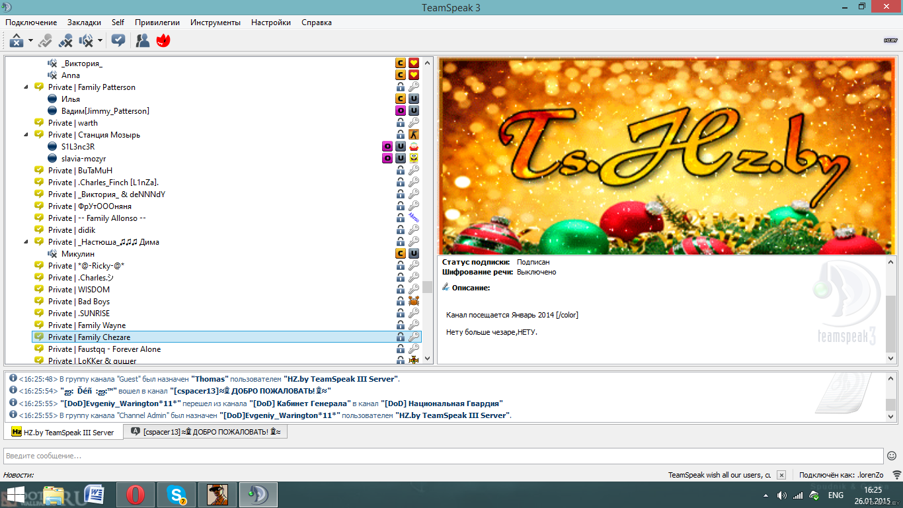Select Private | ФрУтОООняня channel
Viewport: 903px width, 508px height.
pos(90,206)
